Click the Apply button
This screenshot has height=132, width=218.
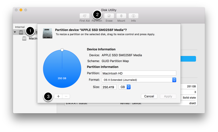point(168,96)
